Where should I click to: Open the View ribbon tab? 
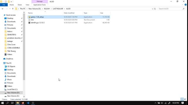[x=27, y=5]
